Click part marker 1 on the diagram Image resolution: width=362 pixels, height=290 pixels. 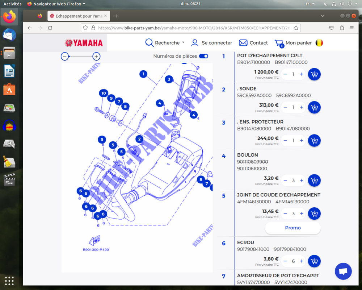[x=143, y=74]
